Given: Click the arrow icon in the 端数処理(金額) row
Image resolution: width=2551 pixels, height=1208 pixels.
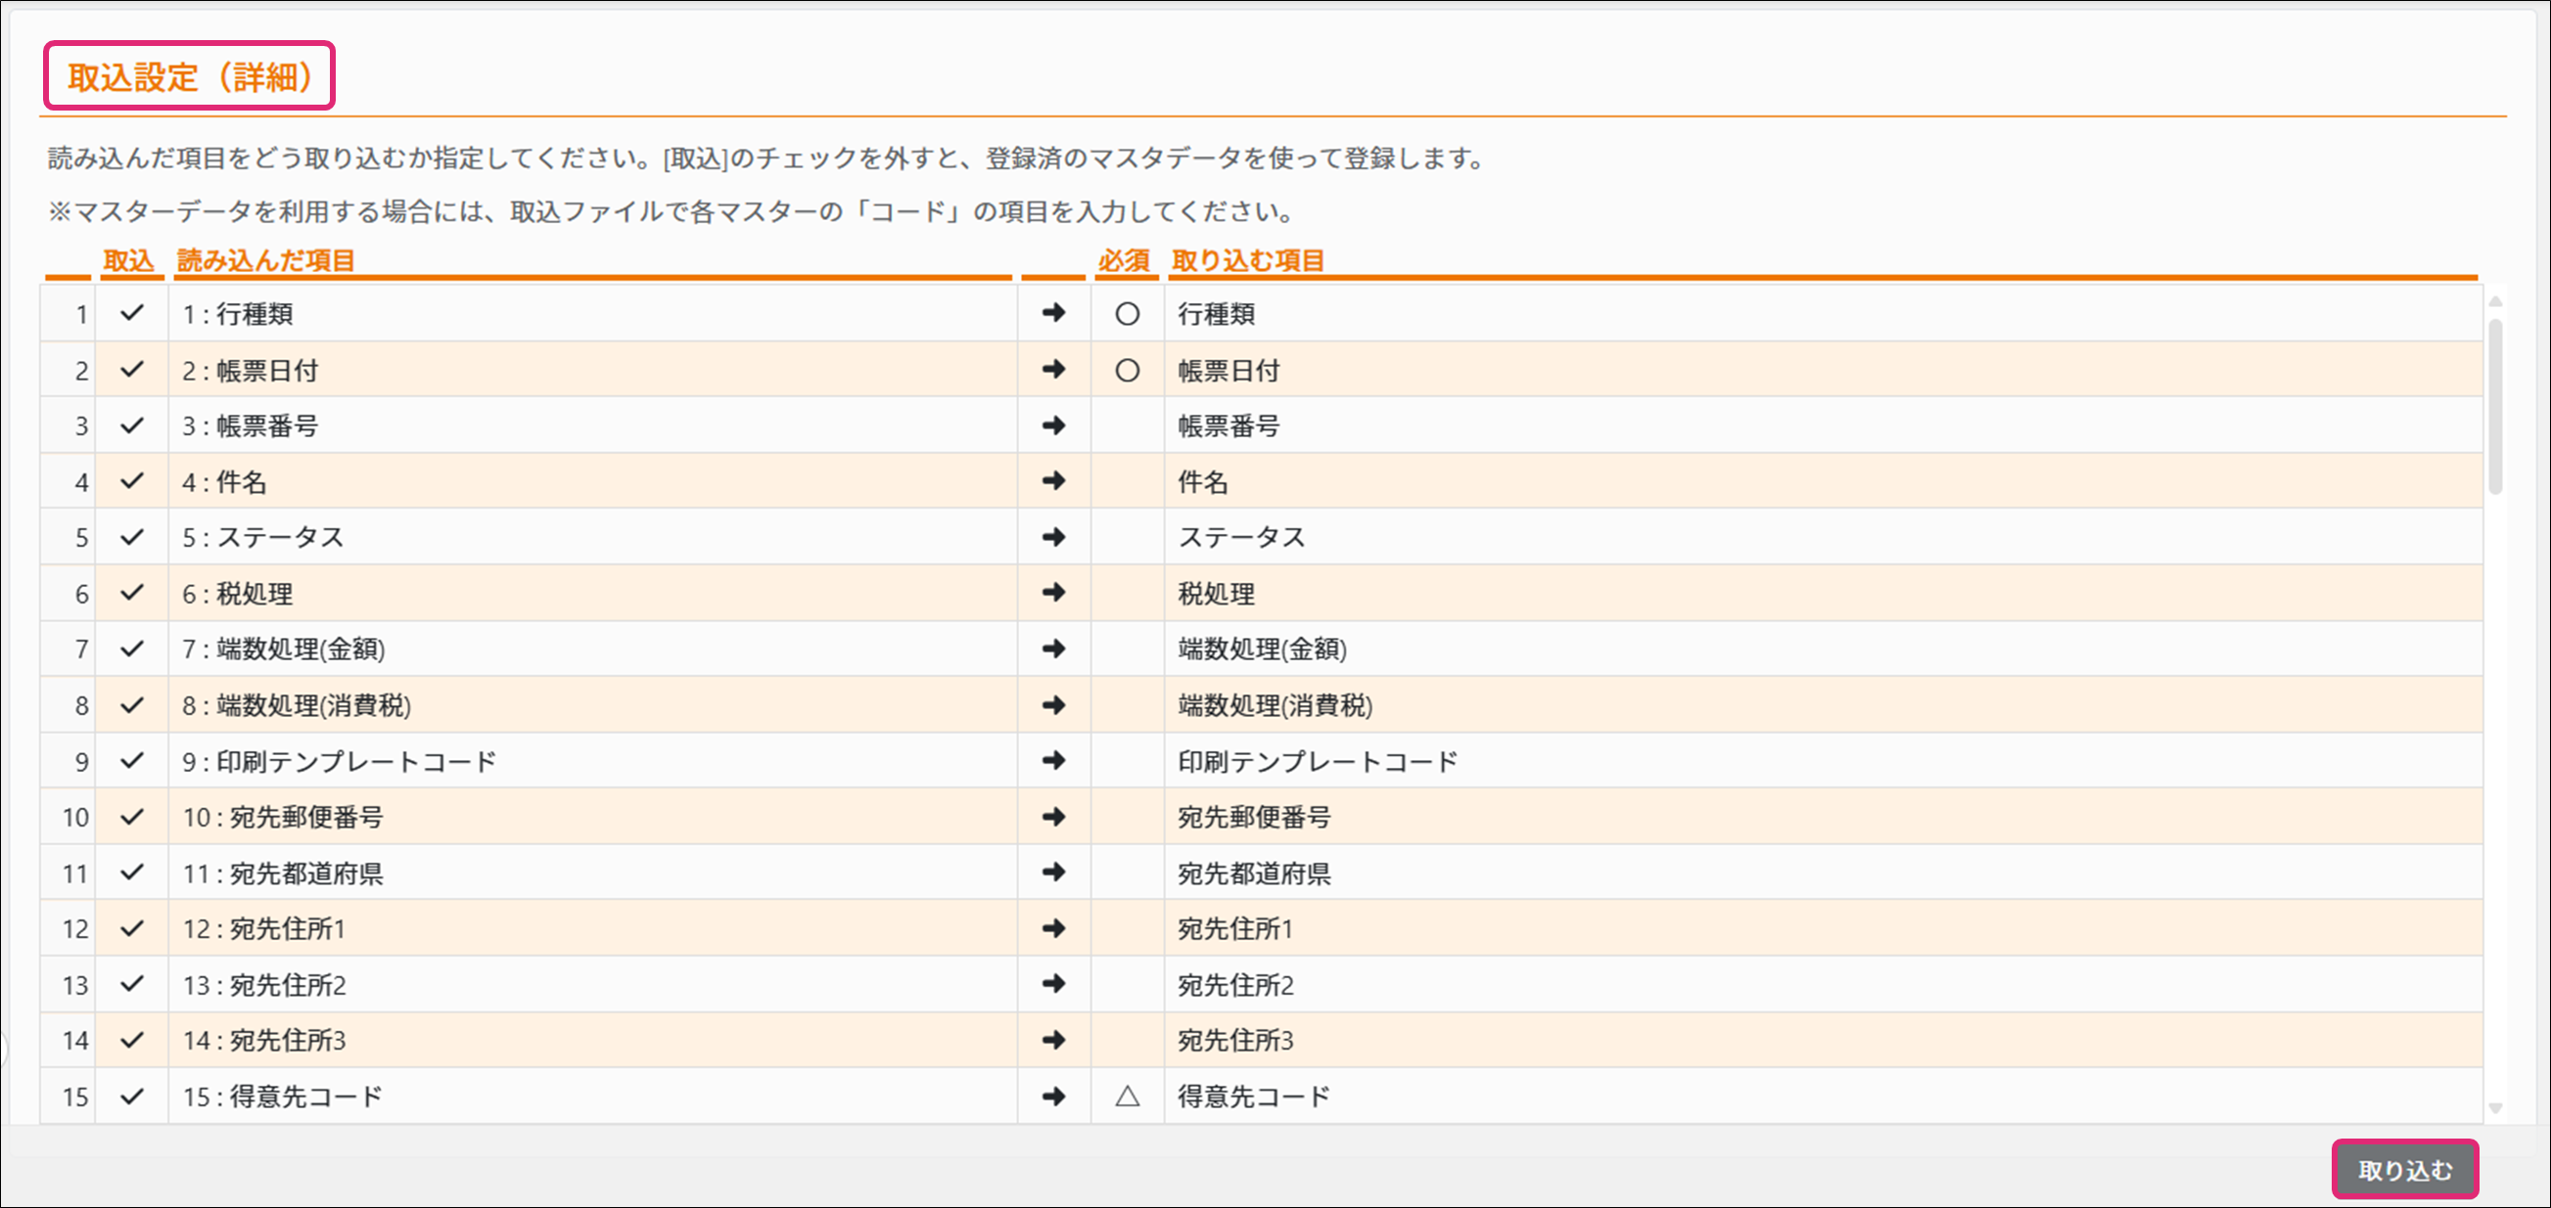Looking at the screenshot, I should pos(1053,649).
